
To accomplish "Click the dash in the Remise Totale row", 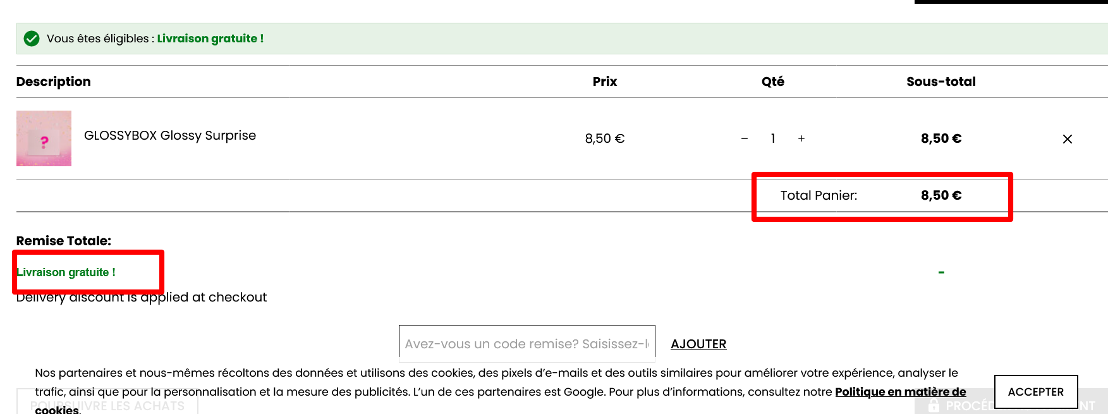I will [941, 272].
